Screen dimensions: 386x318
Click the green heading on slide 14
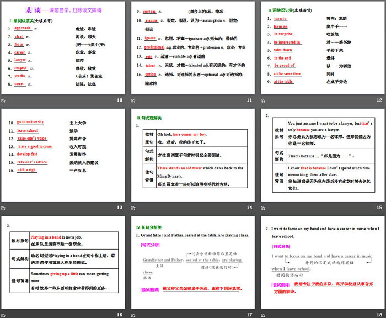(x=149, y=118)
